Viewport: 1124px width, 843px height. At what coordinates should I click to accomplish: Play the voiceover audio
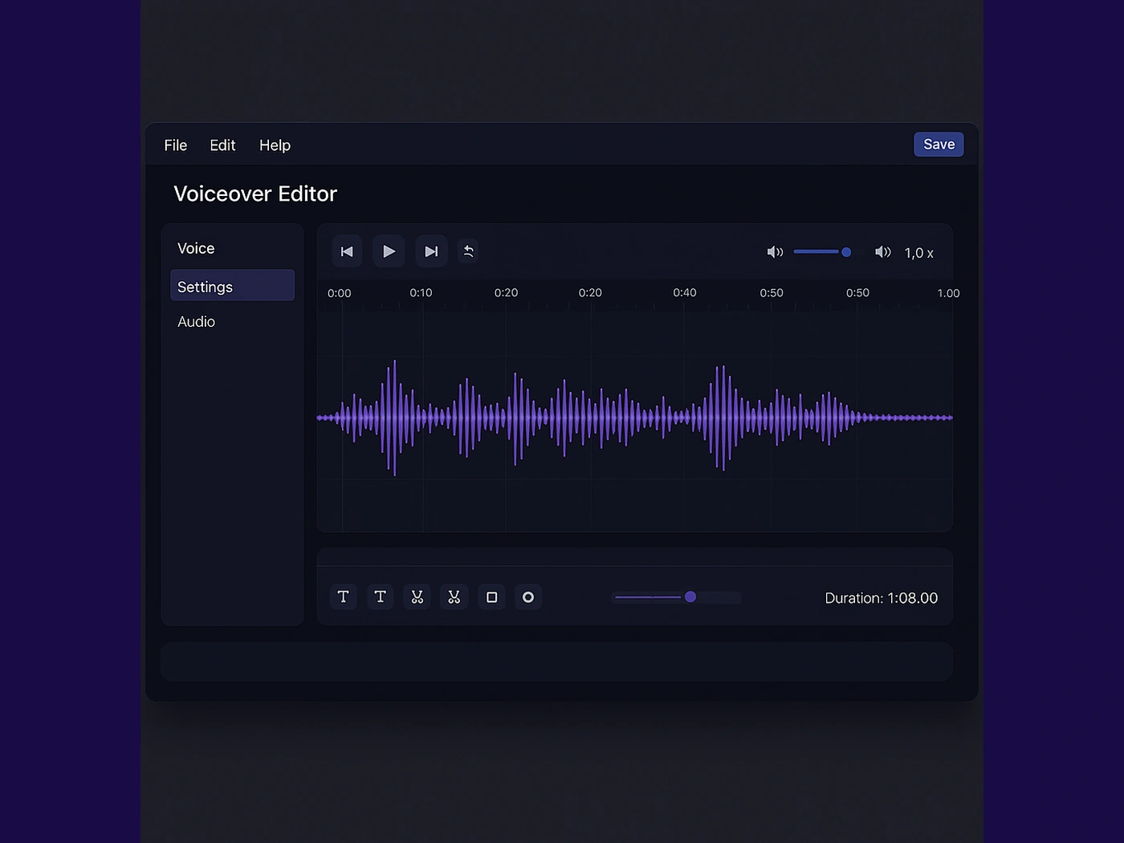pyautogui.click(x=389, y=251)
